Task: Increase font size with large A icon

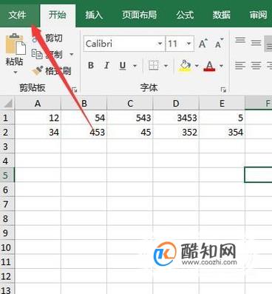Action: 203,44
